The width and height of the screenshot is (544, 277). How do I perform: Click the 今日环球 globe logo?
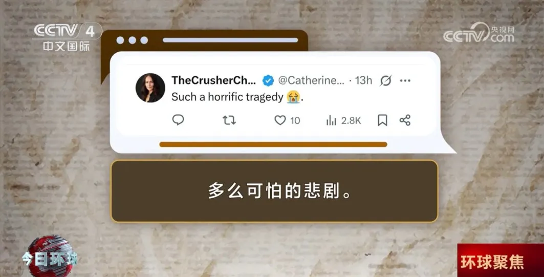(50, 256)
